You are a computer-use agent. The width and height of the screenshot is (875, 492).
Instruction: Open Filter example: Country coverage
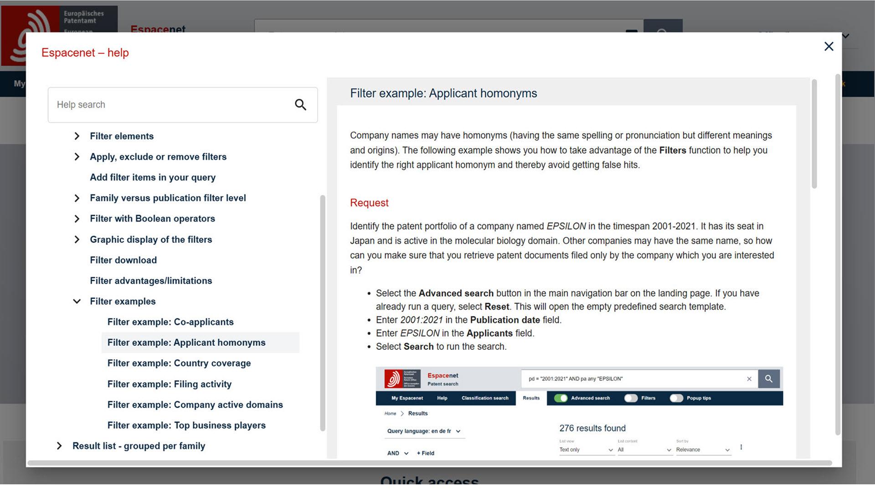179,364
